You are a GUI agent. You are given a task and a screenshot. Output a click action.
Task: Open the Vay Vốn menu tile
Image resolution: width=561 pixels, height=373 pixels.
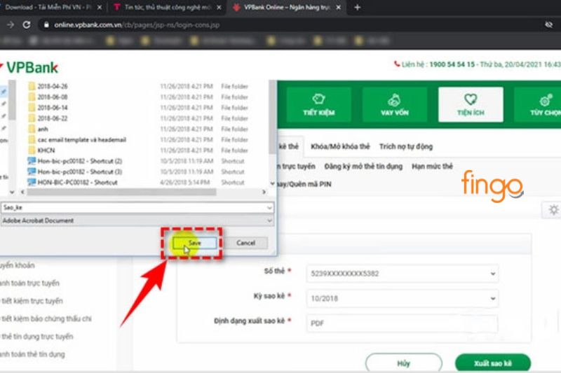395,104
